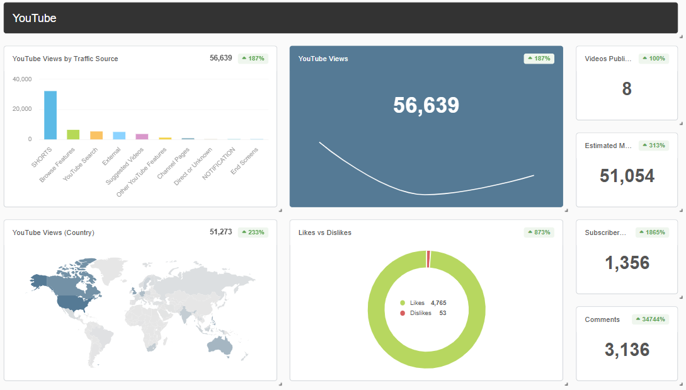Click the 313% badge on Estimated Minutes card

[x=653, y=146]
